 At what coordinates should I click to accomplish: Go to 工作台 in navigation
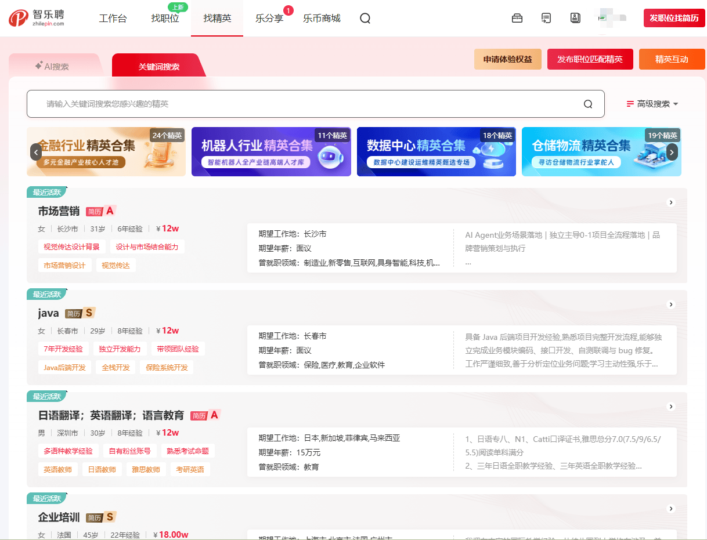(x=113, y=19)
